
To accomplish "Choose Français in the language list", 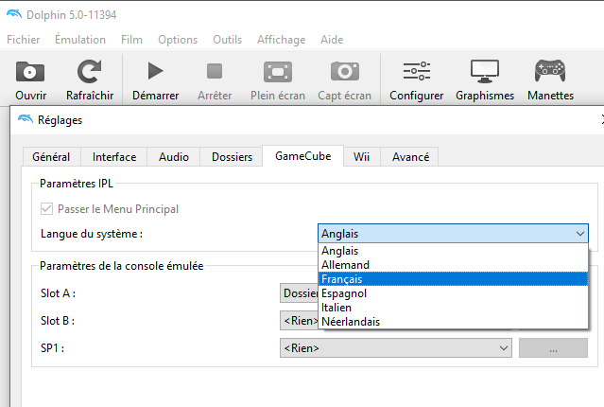I will tap(453, 279).
